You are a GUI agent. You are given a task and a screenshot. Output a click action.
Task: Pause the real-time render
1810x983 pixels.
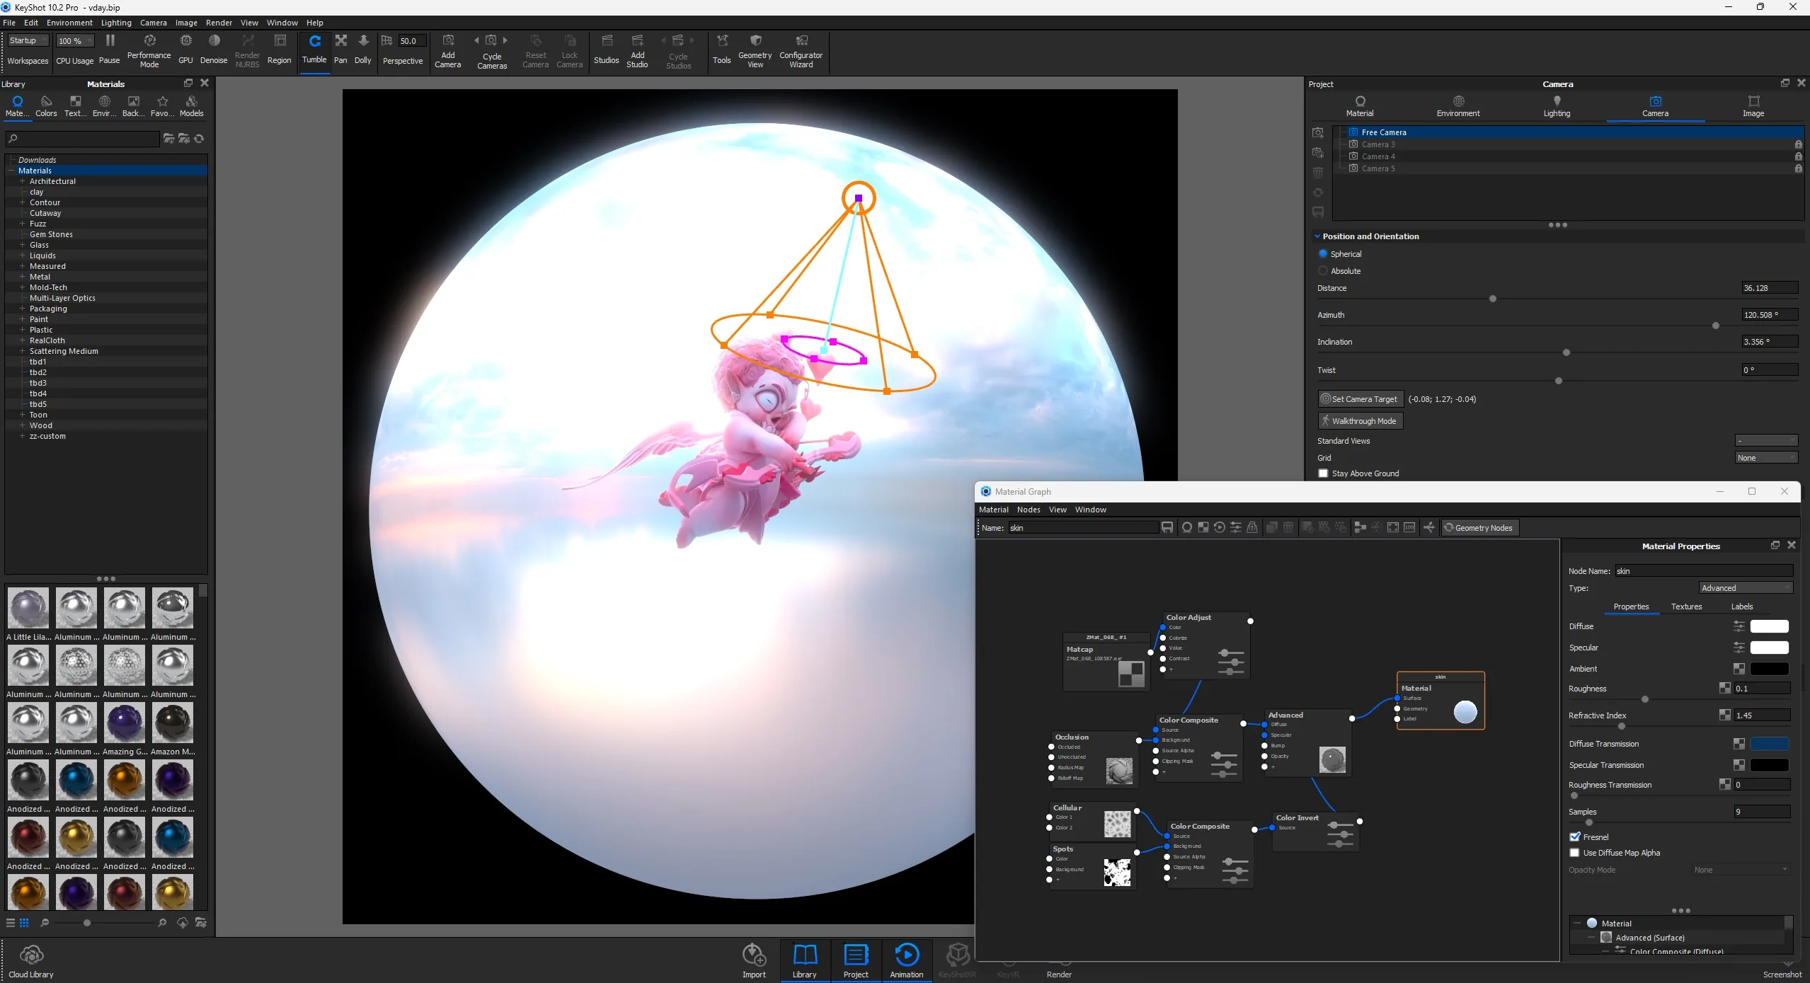[110, 49]
